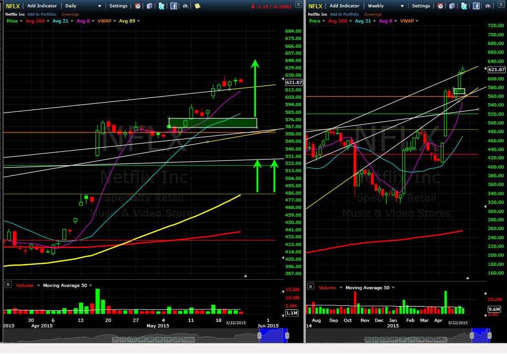Remove the Volume pane in Weekly chart
Viewport: 507px width, 354px height.
pos(310,287)
